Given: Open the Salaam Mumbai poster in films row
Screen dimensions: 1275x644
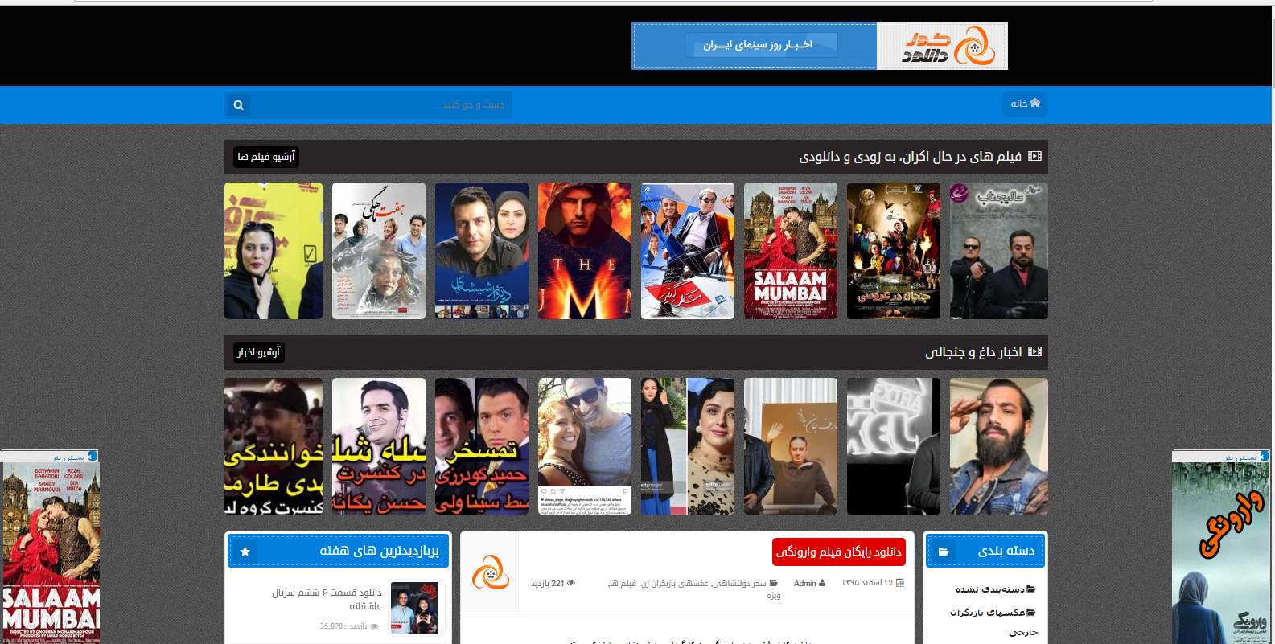Looking at the screenshot, I should (791, 251).
